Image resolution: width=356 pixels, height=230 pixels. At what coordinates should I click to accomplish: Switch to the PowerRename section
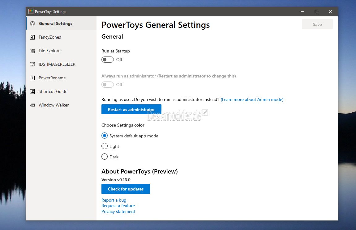click(x=52, y=78)
